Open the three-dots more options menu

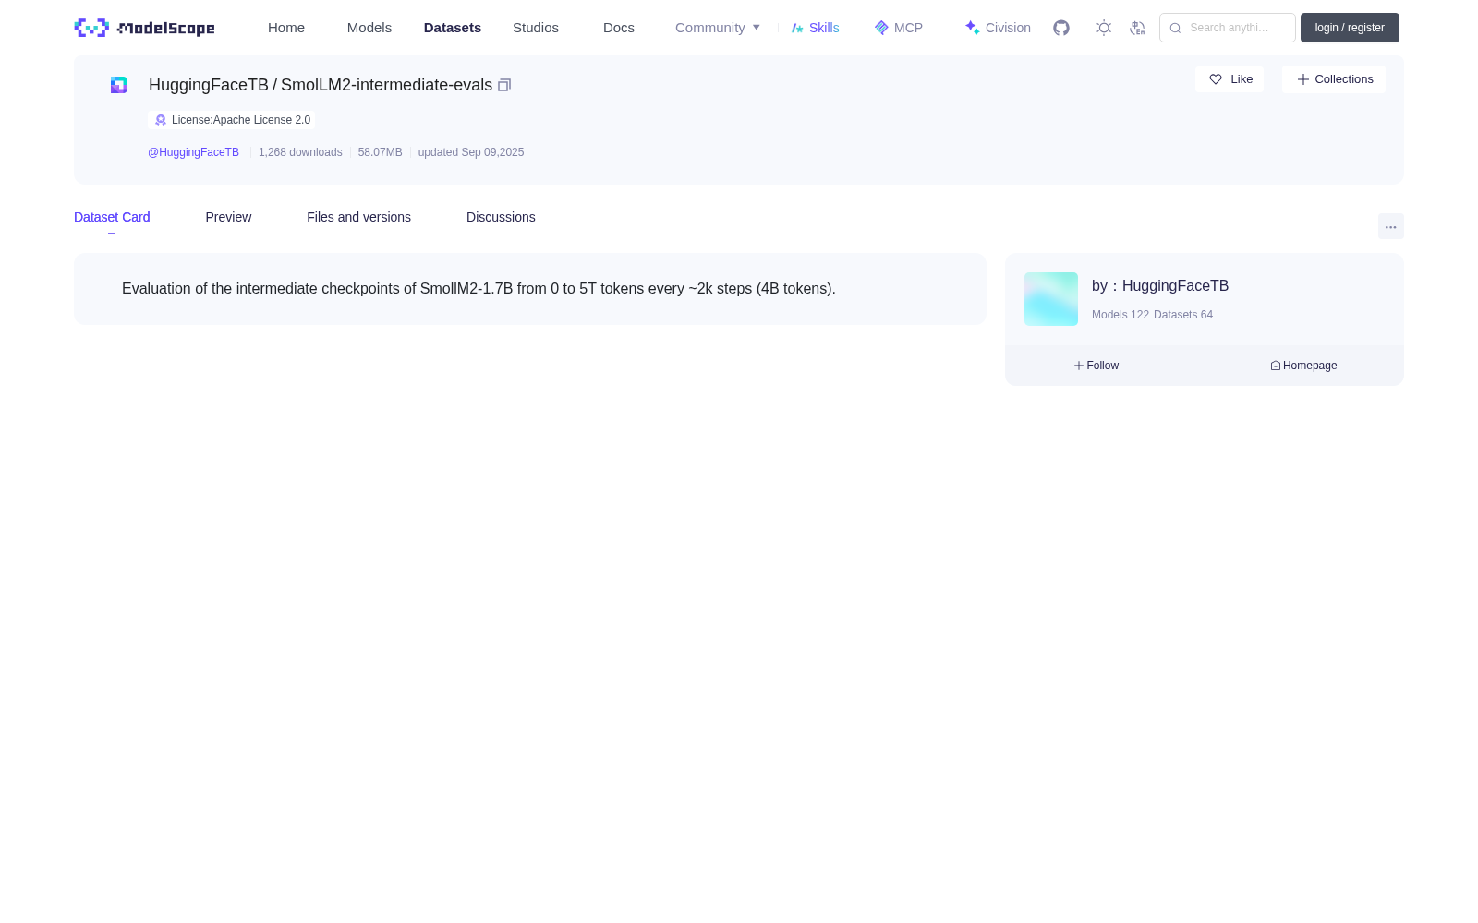point(1391,227)
